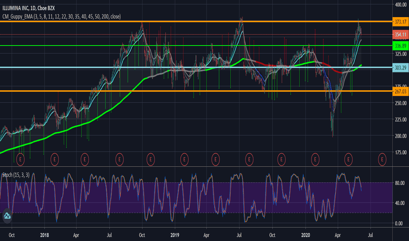Click the 80.00 stochastic axis label
The height and width of the screenshot is (241, 409).
coord(400,183)
